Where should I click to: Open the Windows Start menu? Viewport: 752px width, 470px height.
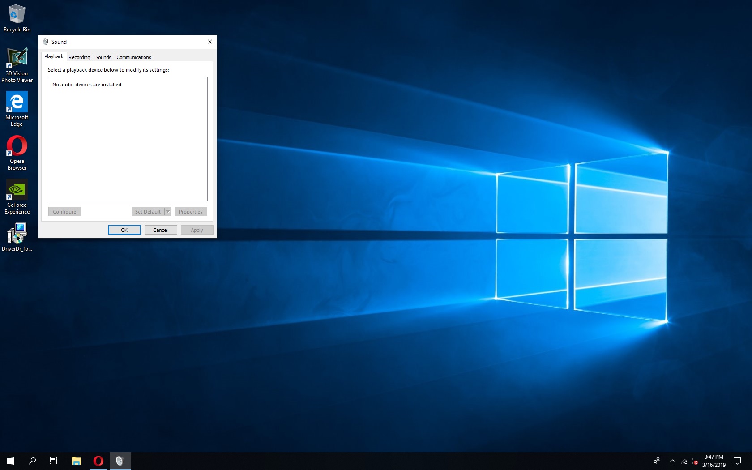11,461
